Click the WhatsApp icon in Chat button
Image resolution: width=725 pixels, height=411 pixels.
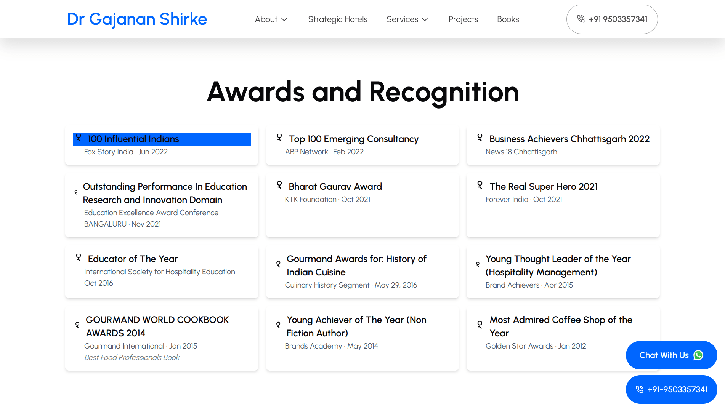698,355
